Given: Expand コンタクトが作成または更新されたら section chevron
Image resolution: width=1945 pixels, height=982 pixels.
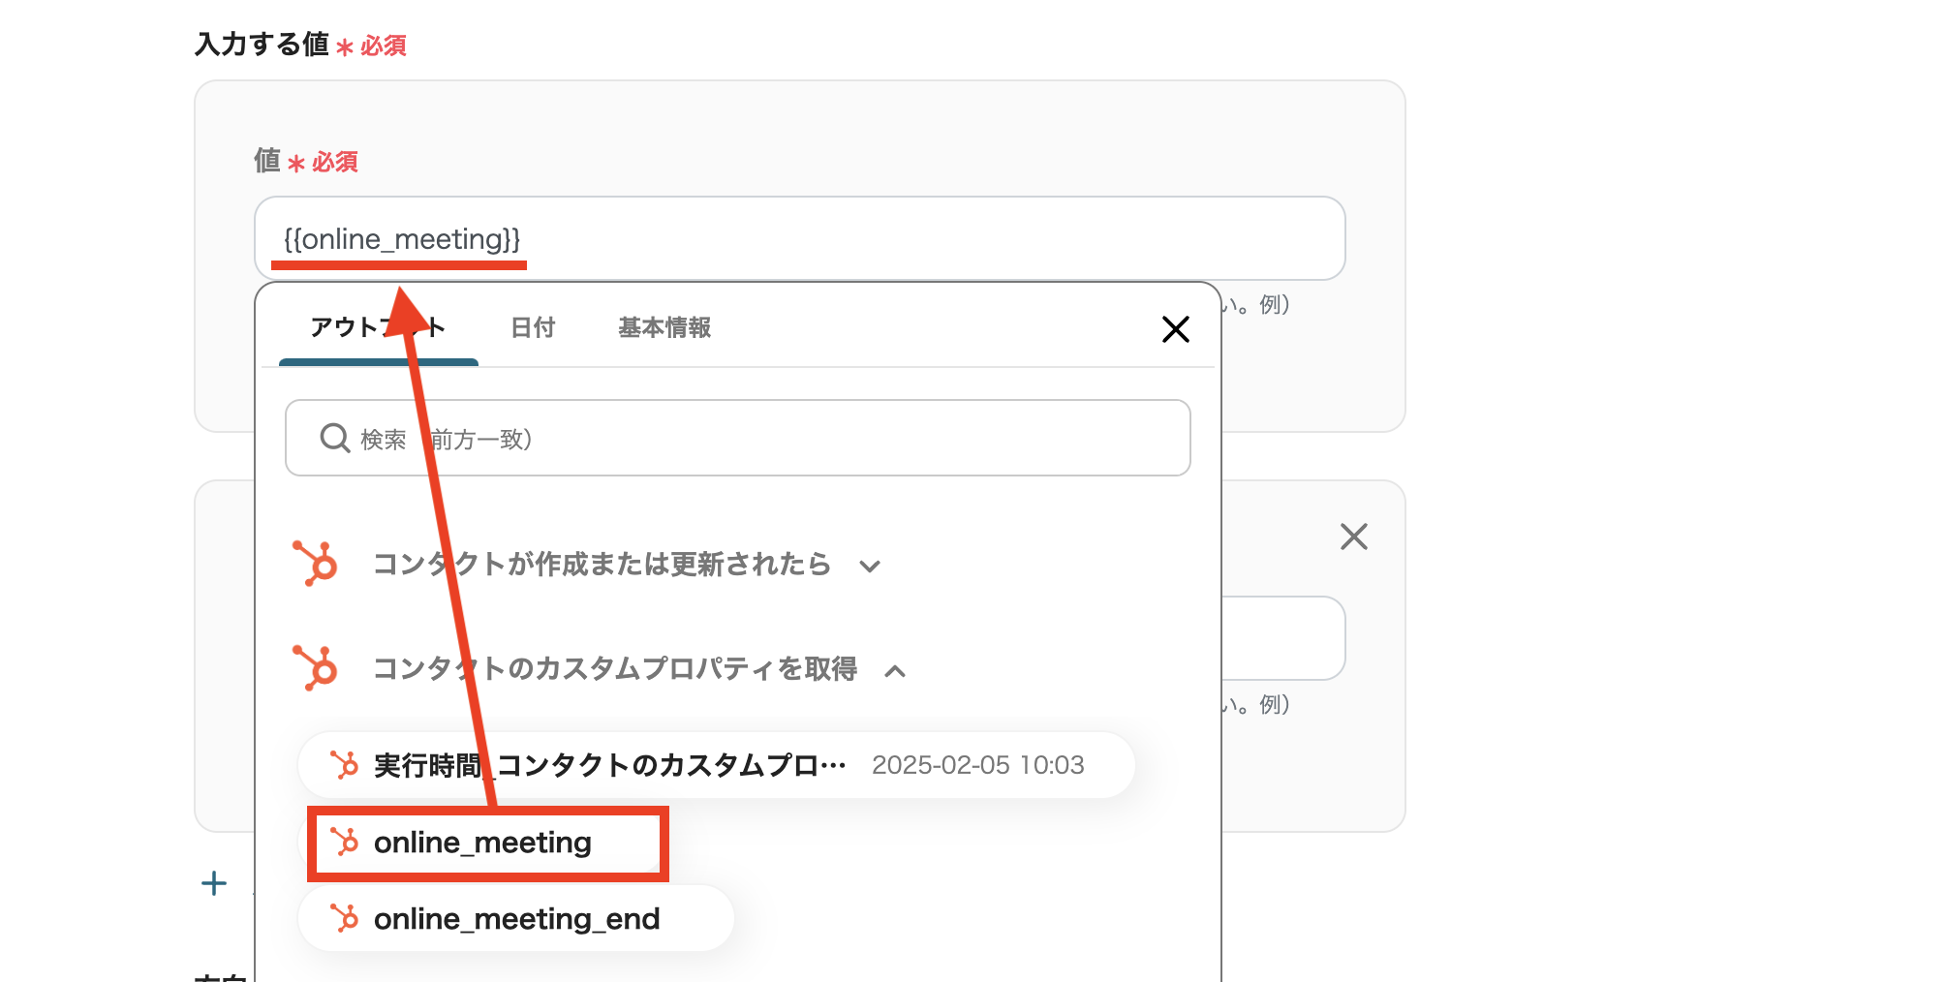Looking at the screenshot, I should pyautogui.click(x=870, y=567).
